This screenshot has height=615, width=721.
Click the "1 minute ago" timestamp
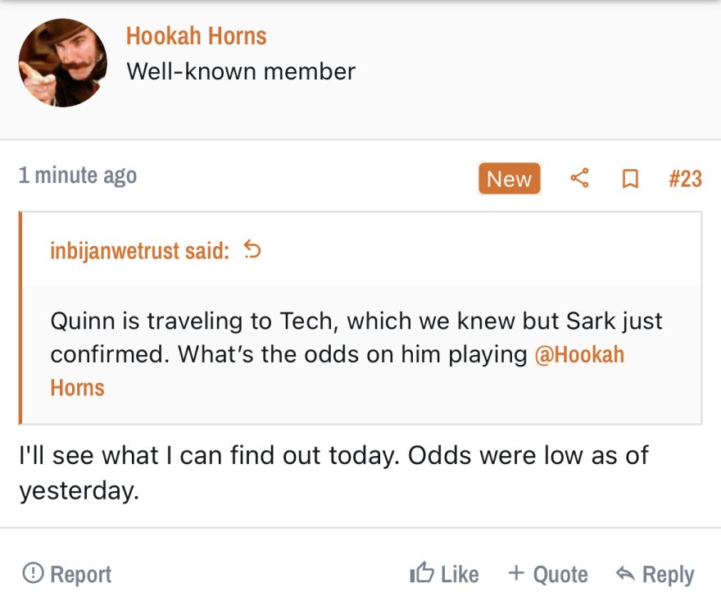(x=78, y=175)
